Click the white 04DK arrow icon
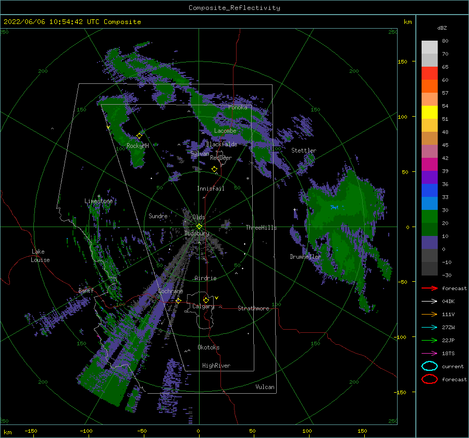The height and width of the screenshot is (438, 469). pyautogui.click(x=429, y=301)
